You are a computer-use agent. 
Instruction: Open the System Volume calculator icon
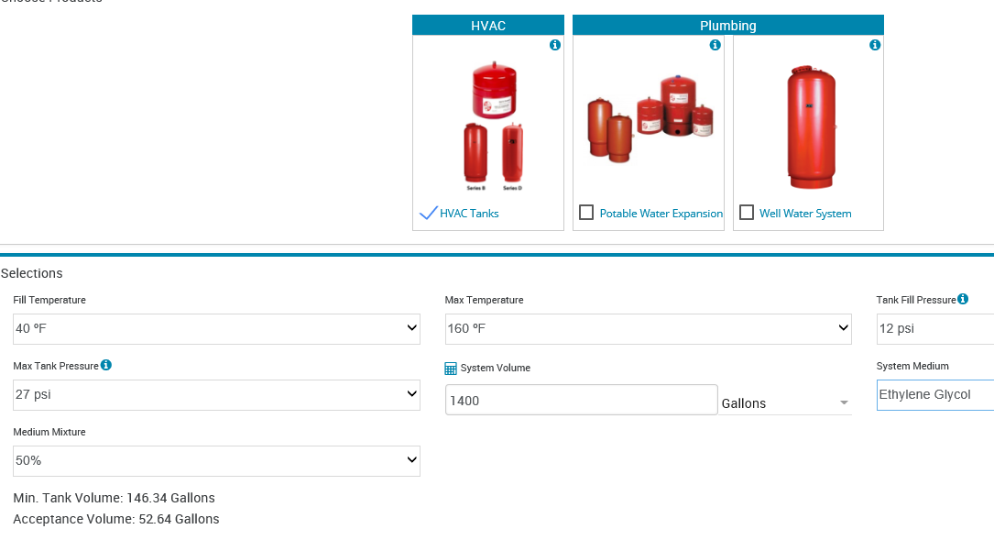[451, 368]
